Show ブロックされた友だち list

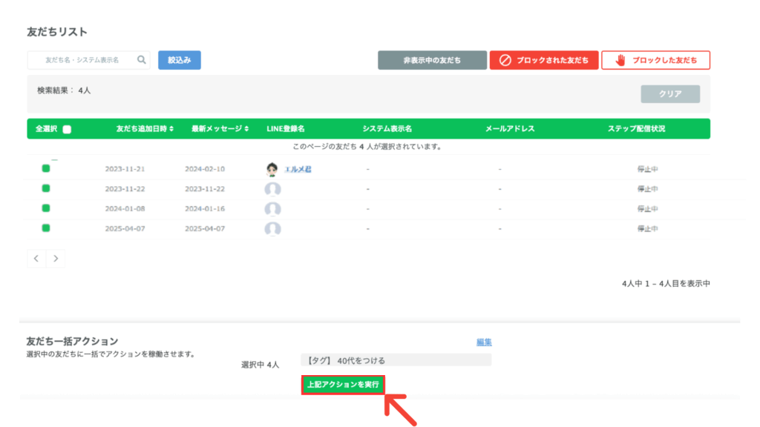point(543,60)
